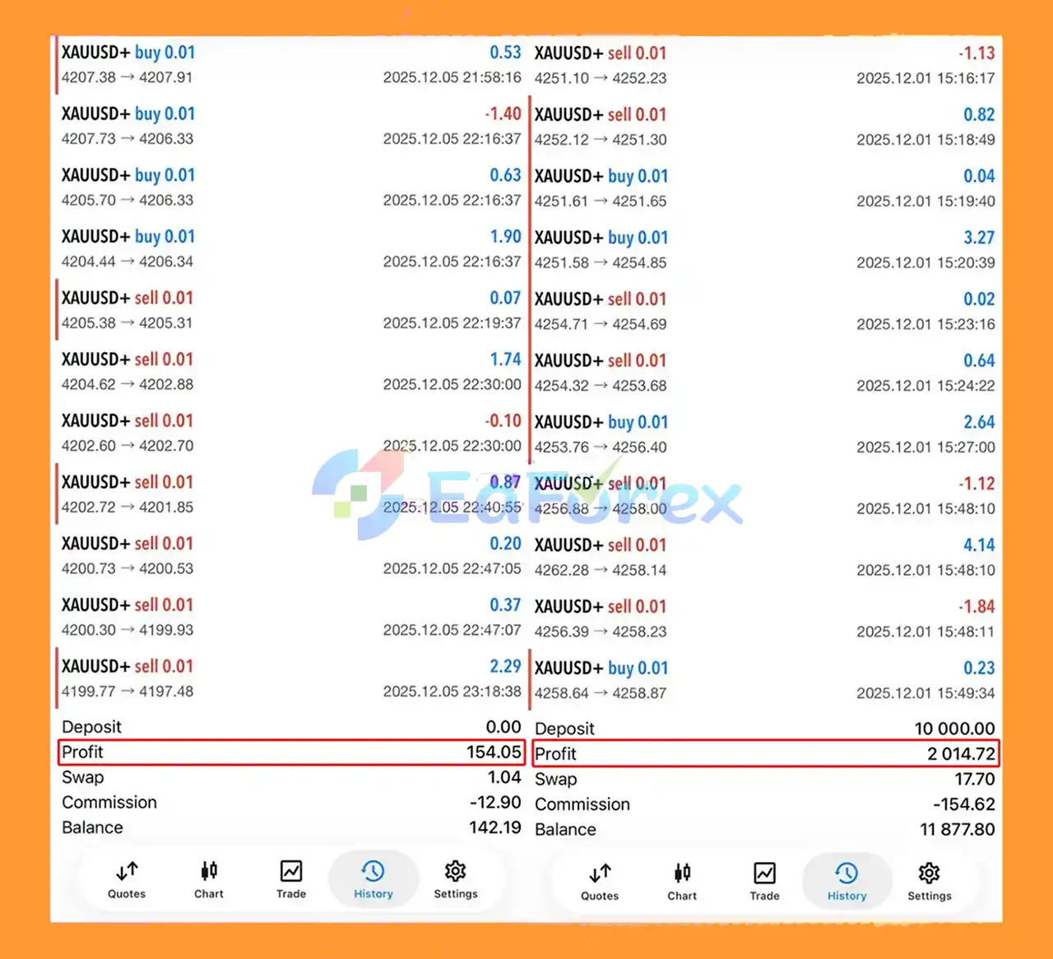Tap Balance row showing 11 877.80

(765, 829)
